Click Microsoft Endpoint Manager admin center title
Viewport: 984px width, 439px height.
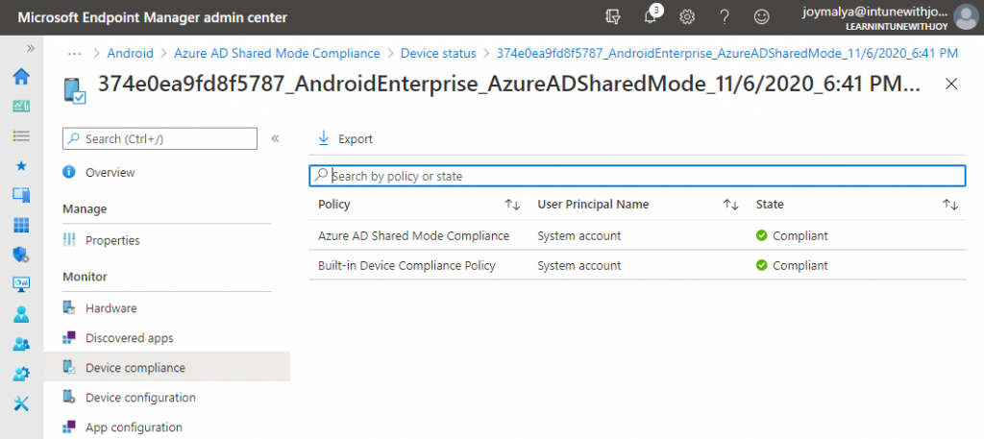[153, 17]
